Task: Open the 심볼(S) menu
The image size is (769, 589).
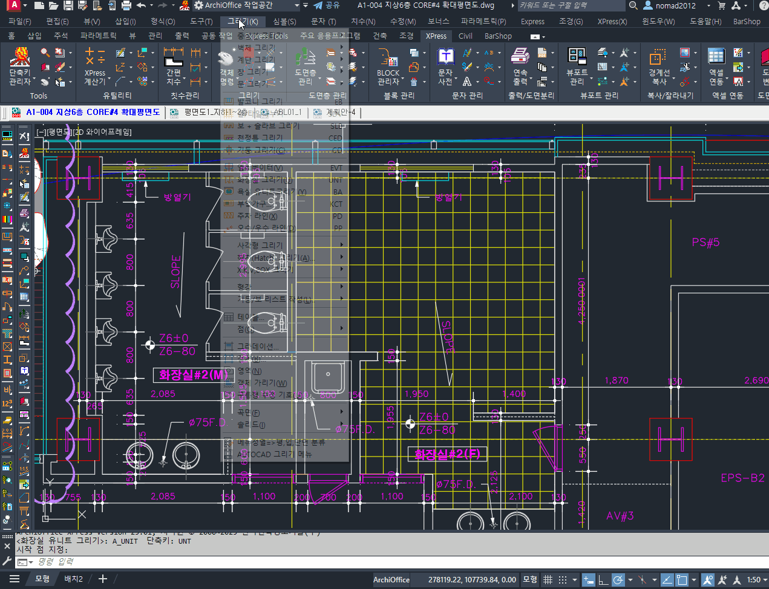Action: [x=284, y=21]
